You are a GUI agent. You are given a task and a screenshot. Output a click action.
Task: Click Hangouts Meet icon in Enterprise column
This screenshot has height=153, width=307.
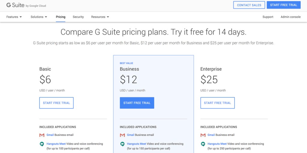203,144
